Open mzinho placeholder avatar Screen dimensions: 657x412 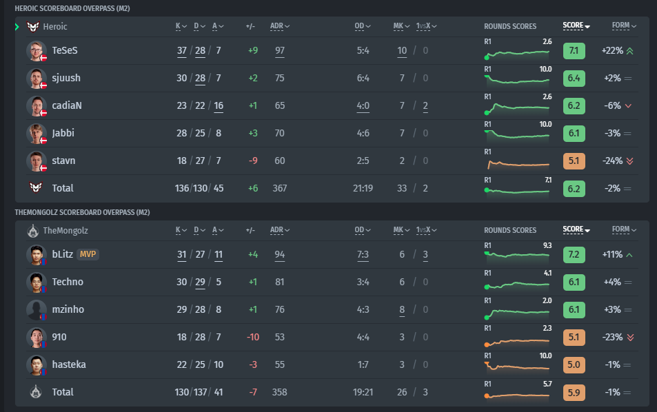point(37,310)
